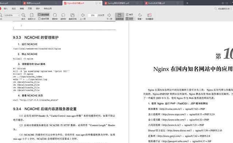The height and width of the screenshot is (143, 233).
Task: Switch to the second tab ending in Spring.pdf
Action: pos(42,3)
